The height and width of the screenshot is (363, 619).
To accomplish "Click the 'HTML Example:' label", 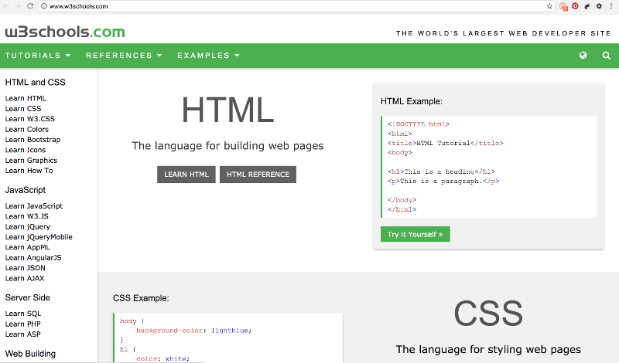I will coord(412,102).
